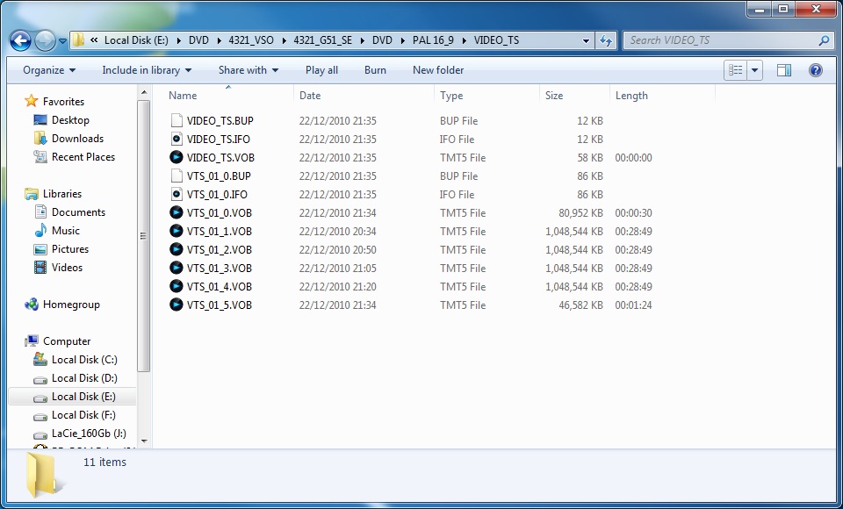
Task: Click navigation pane scrollbar down arrow
Action: [x=144, y=441]
